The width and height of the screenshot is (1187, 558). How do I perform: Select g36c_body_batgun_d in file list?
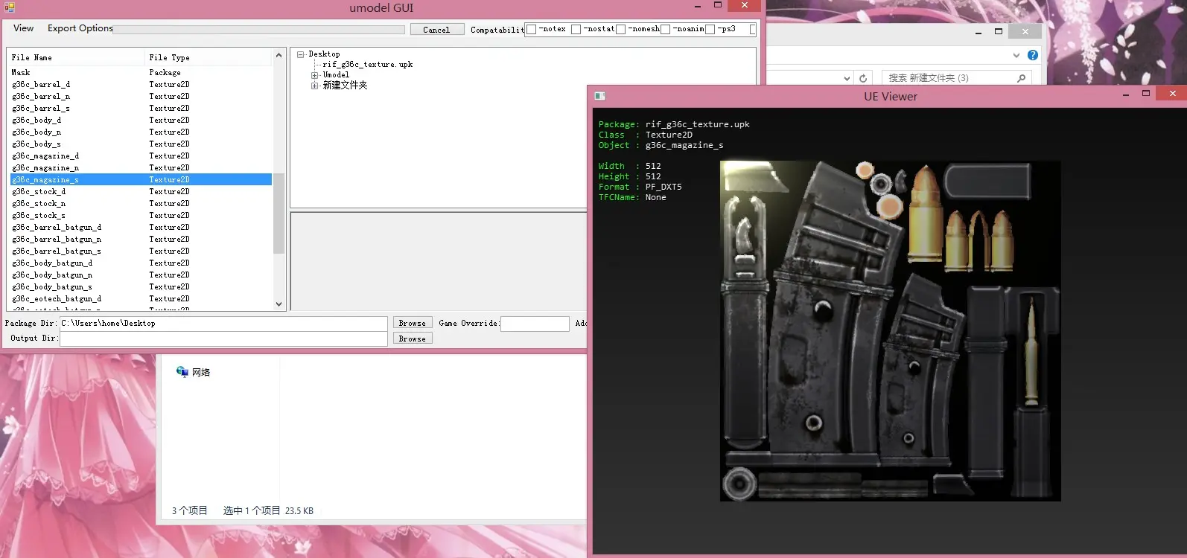141,263
